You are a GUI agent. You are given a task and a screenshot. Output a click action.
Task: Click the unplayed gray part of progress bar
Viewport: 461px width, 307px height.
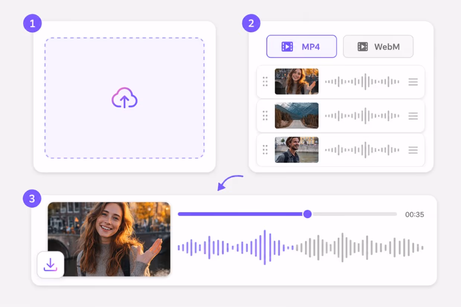[354, 214]
